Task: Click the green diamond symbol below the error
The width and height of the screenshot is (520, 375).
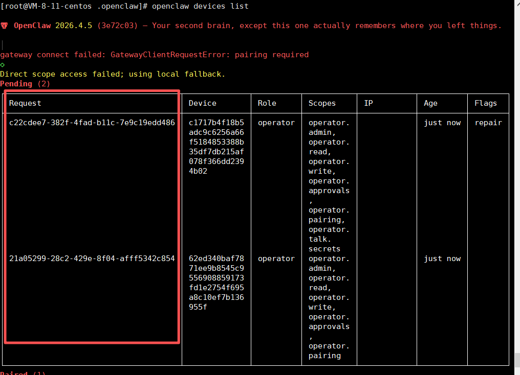Action: pyautogui.click(x=3, y=64)
